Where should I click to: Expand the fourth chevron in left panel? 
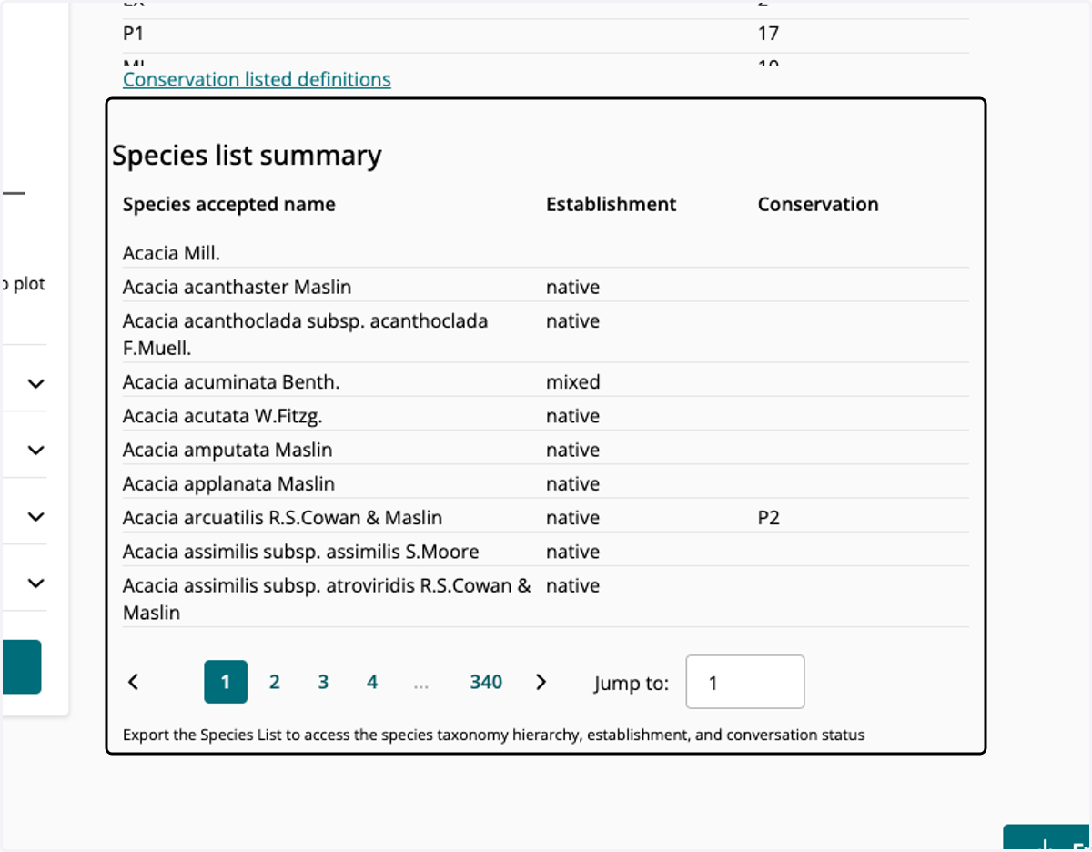(x=35, y=583)
